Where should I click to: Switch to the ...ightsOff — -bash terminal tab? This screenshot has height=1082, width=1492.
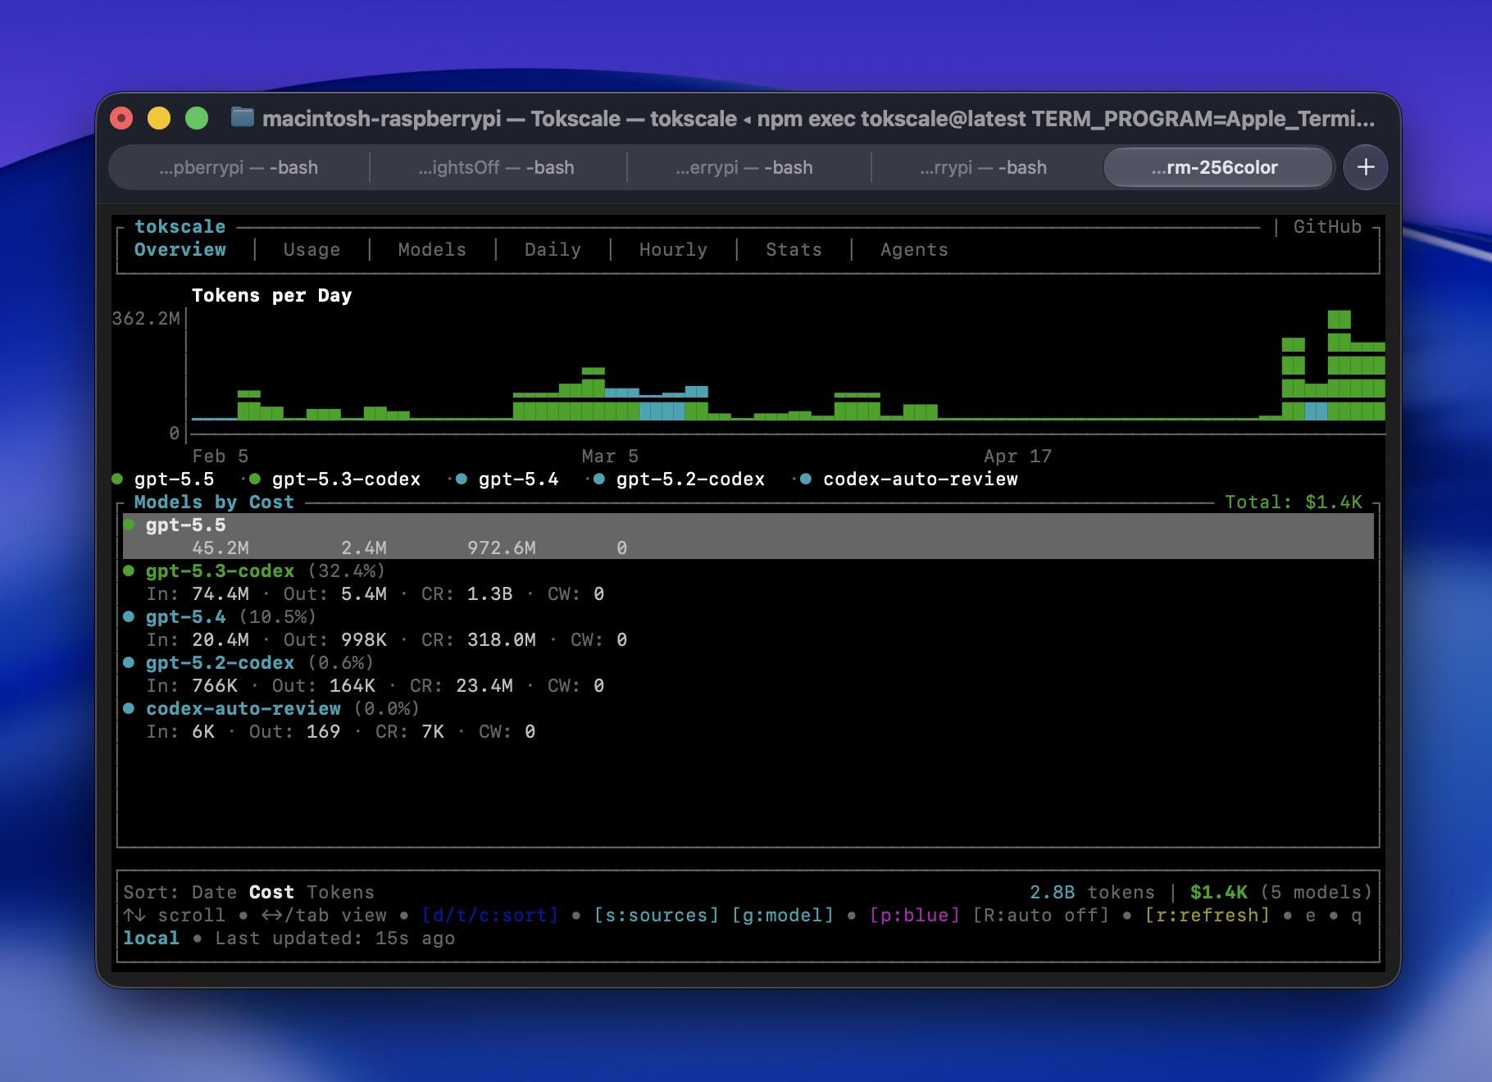coord(496,167)
